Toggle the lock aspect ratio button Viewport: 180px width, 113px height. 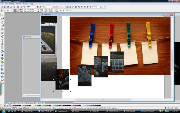[x=46, y=11]
